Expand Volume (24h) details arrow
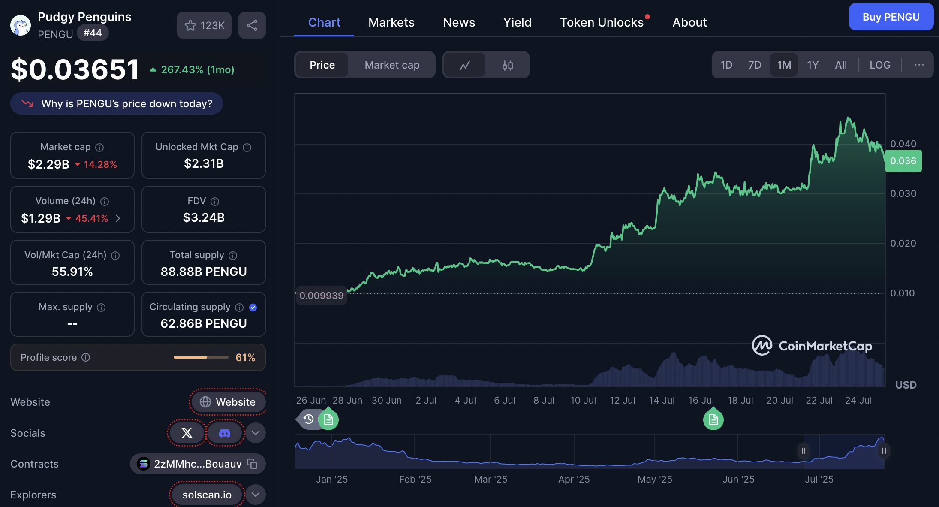Image resolution: width=939 pixels, height=507 pixels. tap(118, 218)
